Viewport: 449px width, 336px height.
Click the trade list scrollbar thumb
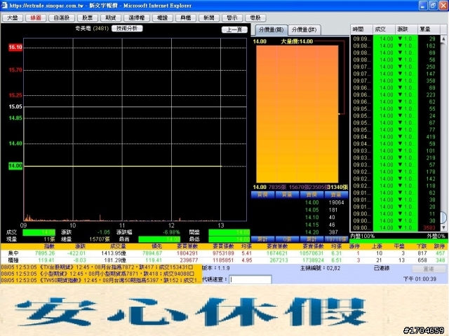pos(443,218)
